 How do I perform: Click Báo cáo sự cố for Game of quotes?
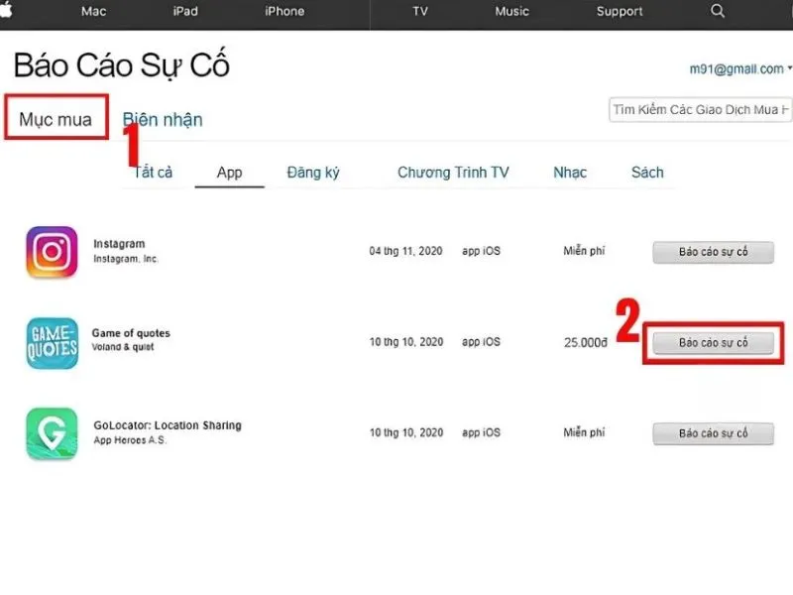tap(713, 343)
